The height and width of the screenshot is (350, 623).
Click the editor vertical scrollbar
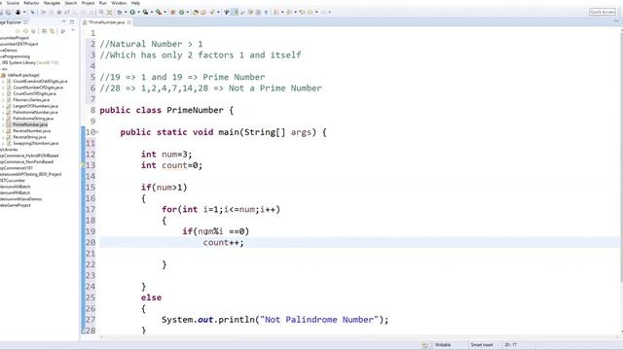621,158
